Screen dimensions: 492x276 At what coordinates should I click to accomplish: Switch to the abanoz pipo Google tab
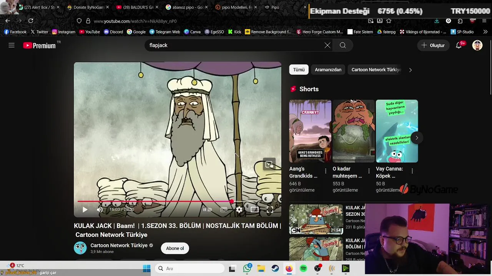pyautogui.click(x=188, y=7)
